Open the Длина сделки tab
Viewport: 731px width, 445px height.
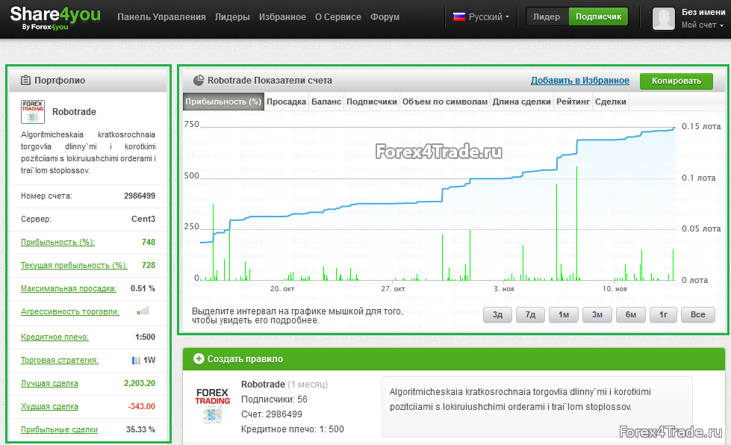click(x=522, y=102)
